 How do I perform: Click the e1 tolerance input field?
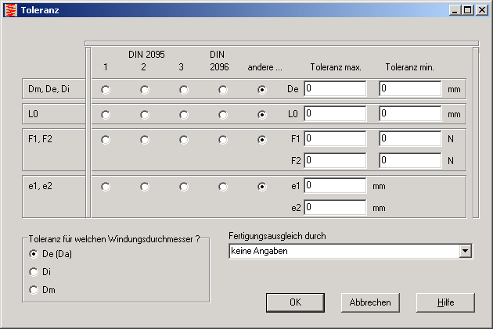coord(335,186)
